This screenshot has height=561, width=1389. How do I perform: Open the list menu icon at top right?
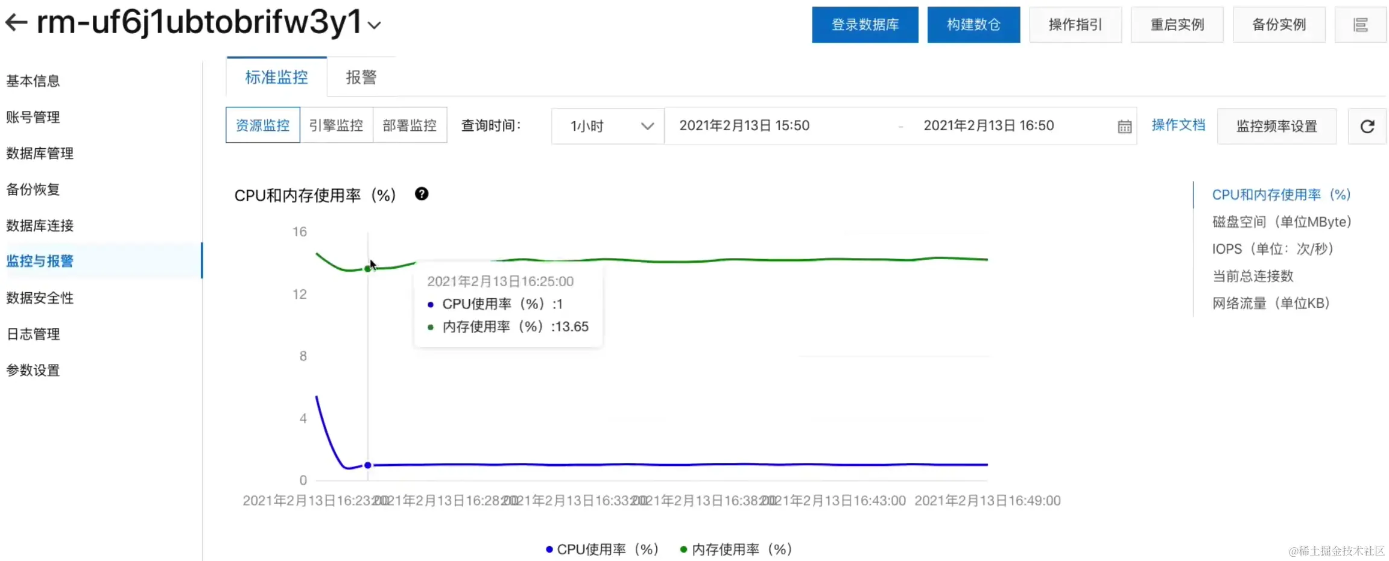1361,25
